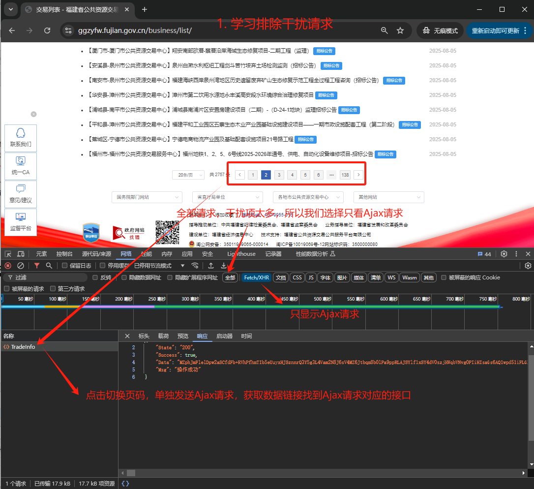Image resolution: width=534 pixels, height=489 pixels.
Task: Export HAR with download icon
Action: (223, 266)
